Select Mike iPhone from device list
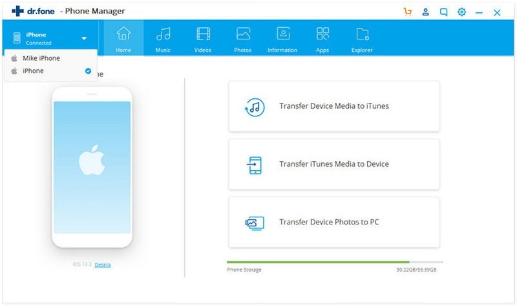Screen dimensions: 517x306 51,58
